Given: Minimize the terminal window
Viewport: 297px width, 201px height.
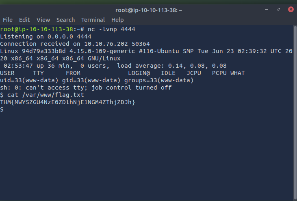Looking at the screenshot, I should tap(266, 9).
